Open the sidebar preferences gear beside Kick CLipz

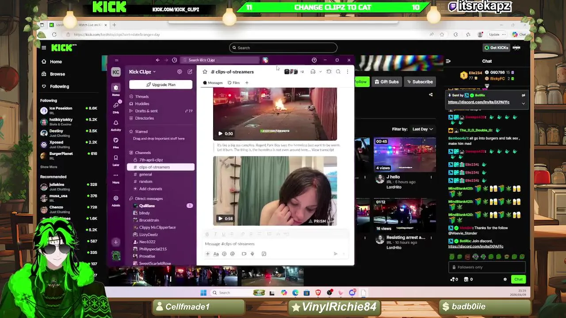pyautogui.click(x=180, y=72)
